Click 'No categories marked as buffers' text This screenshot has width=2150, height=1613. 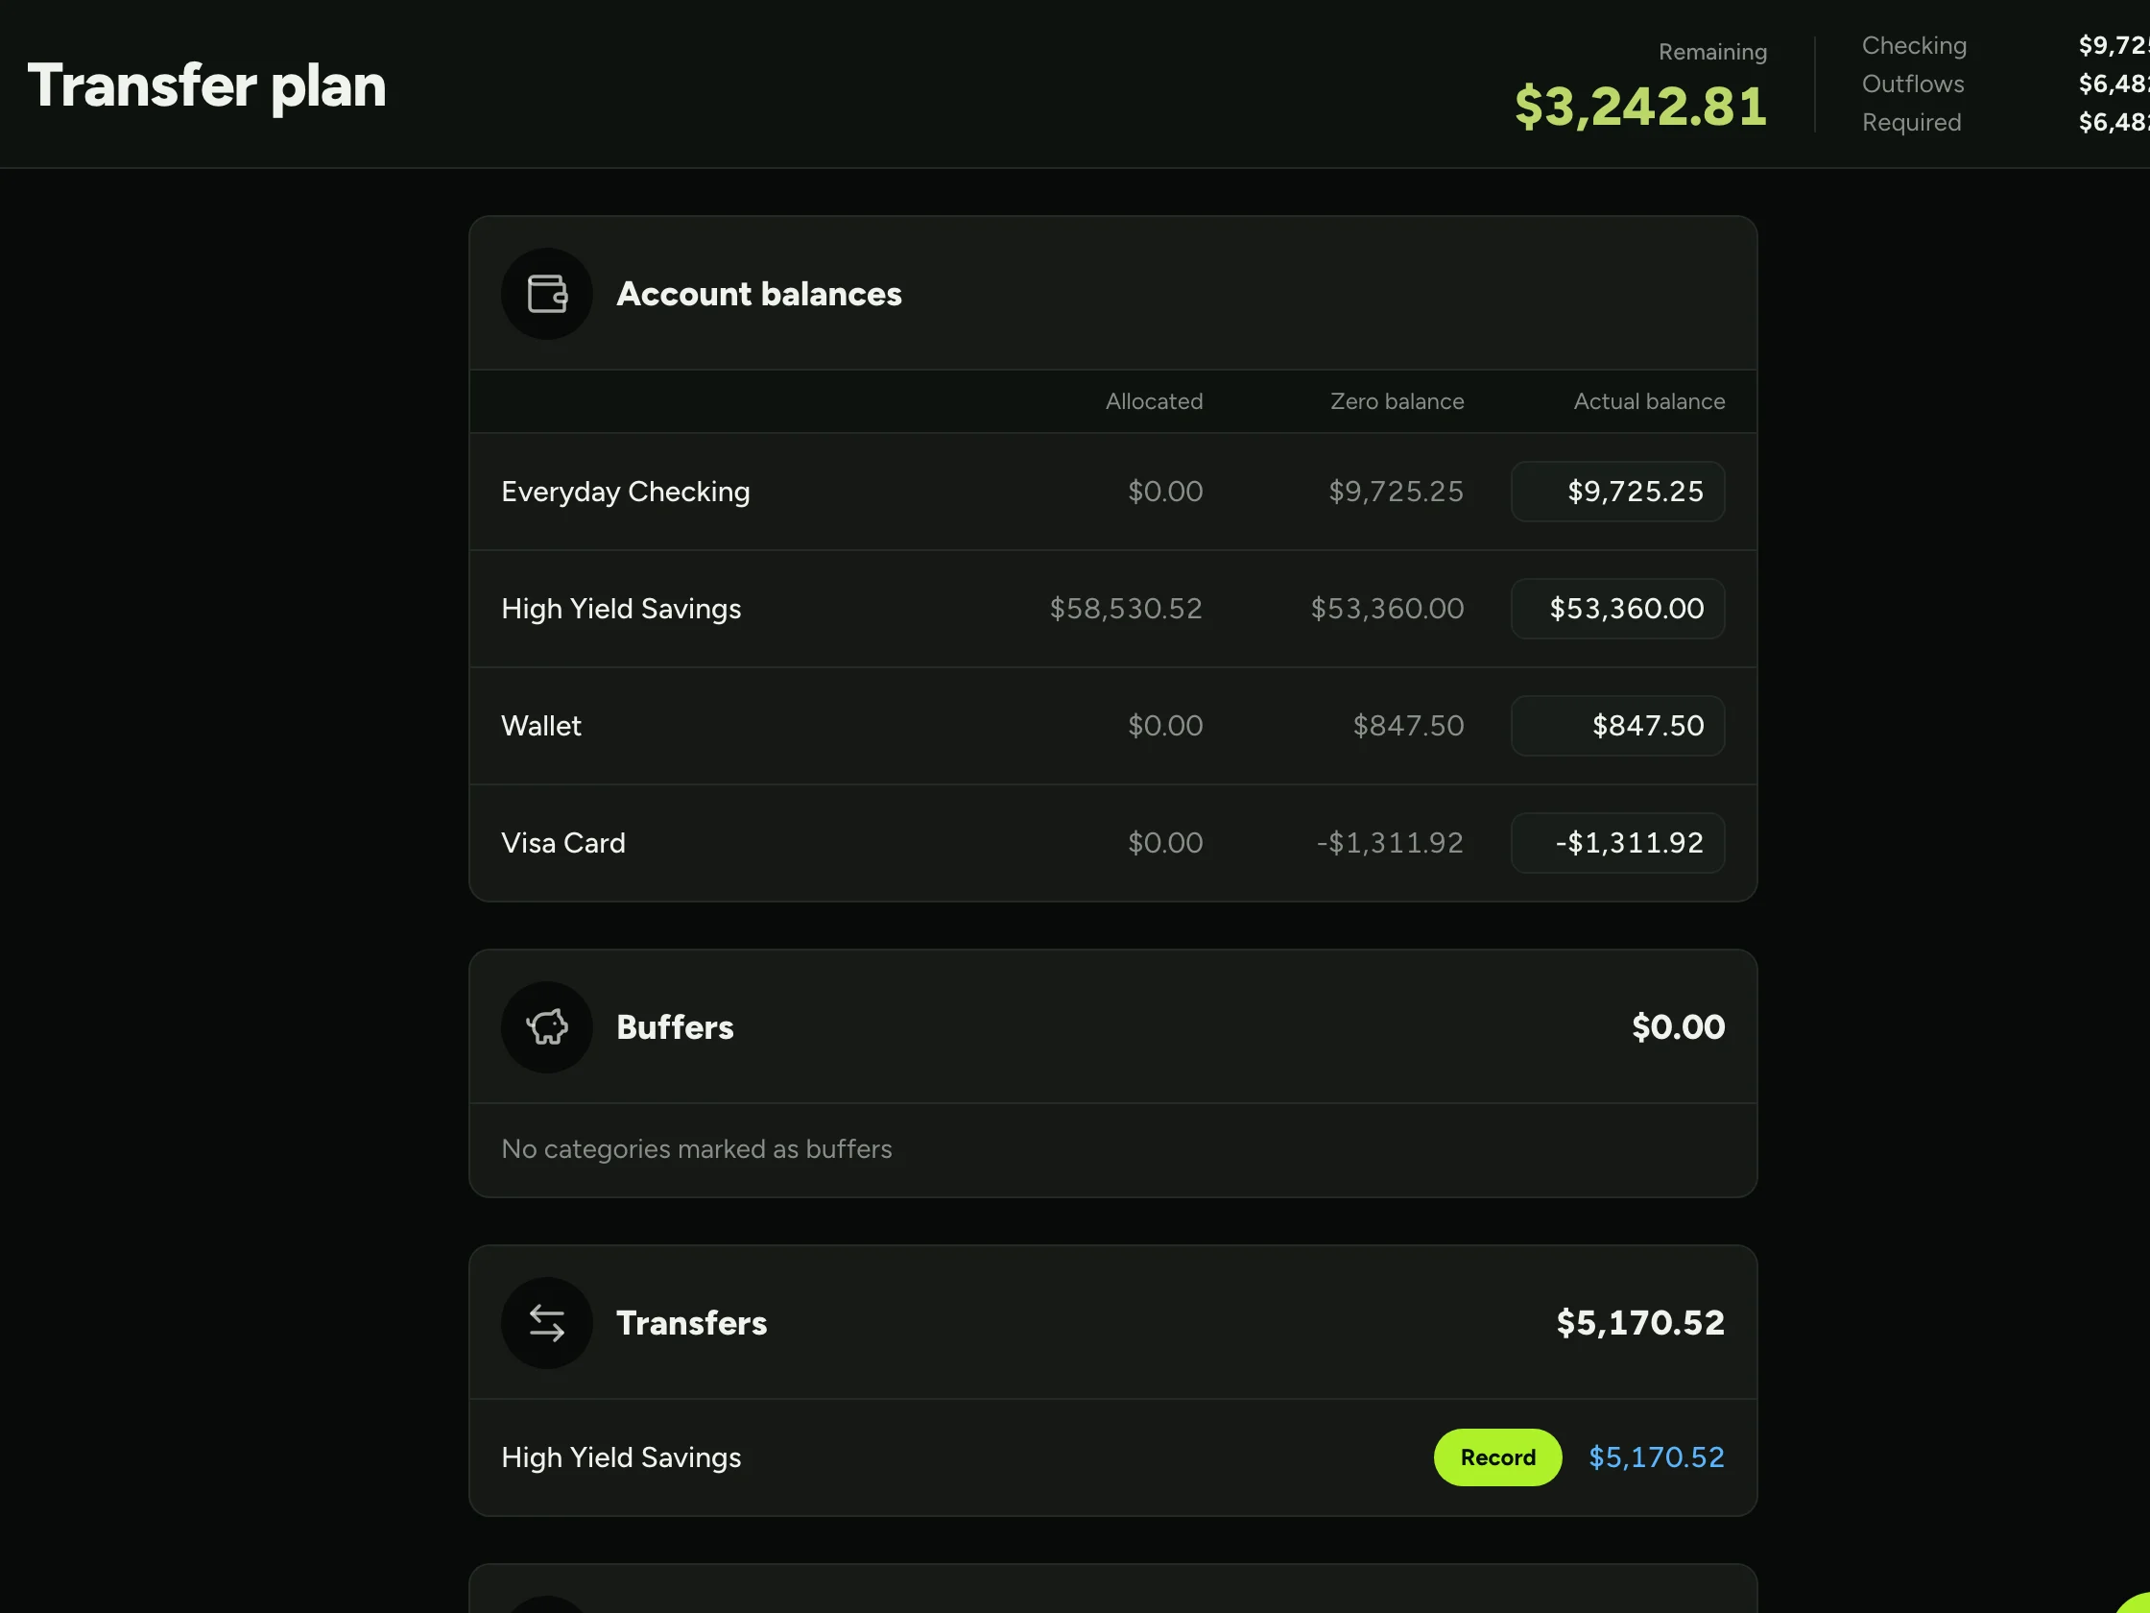click(696, 1149)
